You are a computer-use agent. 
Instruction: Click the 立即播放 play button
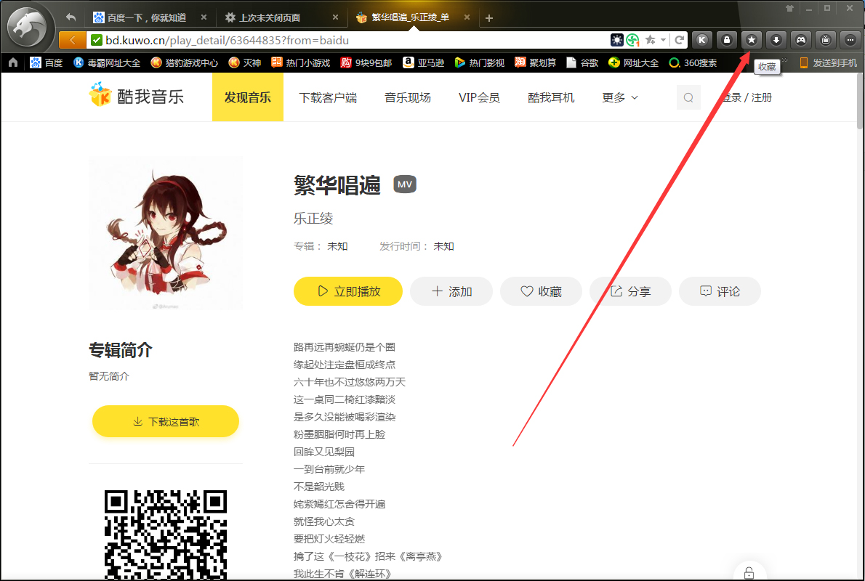point(347,290)
